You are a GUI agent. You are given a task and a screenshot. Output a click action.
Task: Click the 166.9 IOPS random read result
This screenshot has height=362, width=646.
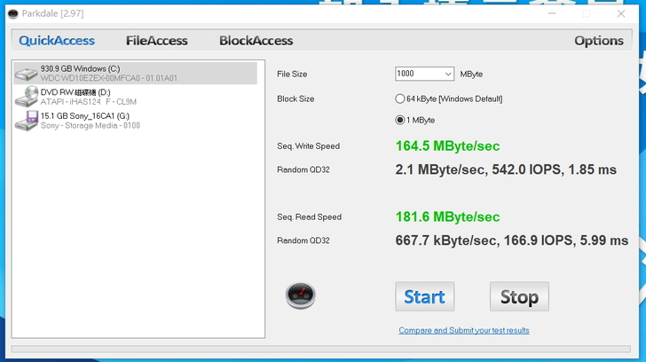(538, 240)
